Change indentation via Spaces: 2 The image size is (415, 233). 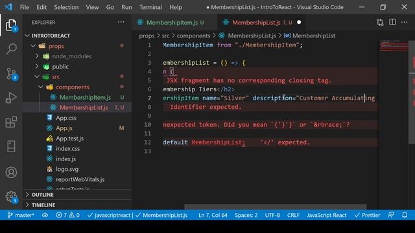[246, 215]
